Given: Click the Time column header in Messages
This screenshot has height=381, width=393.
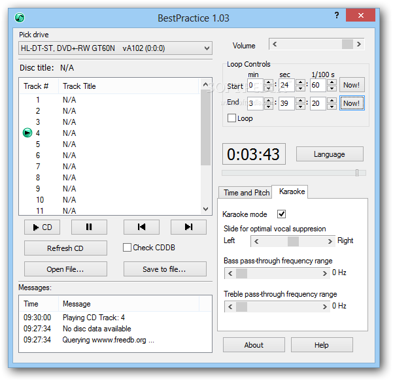Looking at the screenshot, I should click(x=39, y=304).
